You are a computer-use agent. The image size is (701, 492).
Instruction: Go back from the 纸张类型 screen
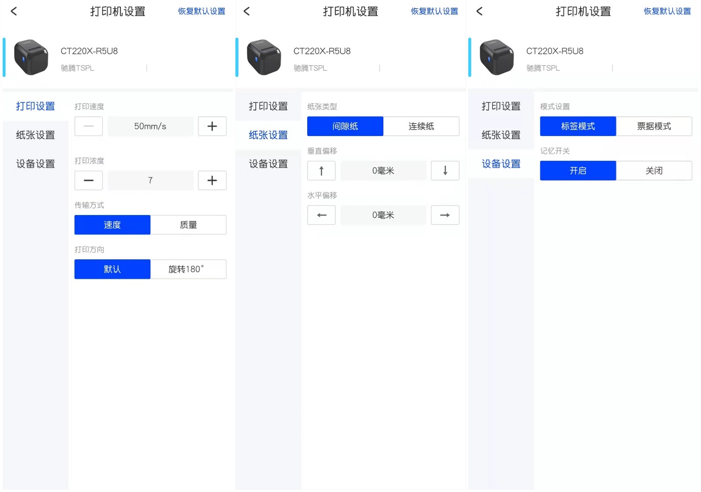coord(247,11)
